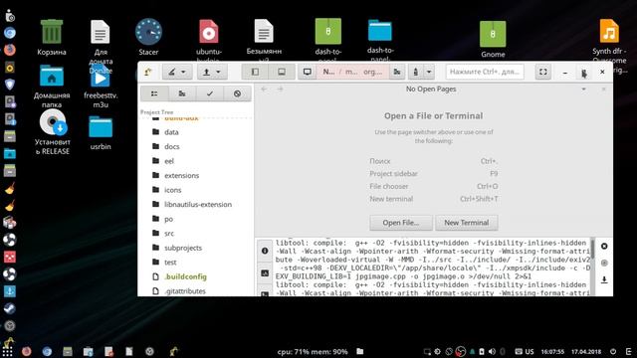Switch to the project tree list tab

point(154,93)
